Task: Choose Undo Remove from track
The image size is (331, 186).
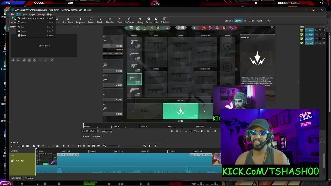Action: [x=35, y=18]
